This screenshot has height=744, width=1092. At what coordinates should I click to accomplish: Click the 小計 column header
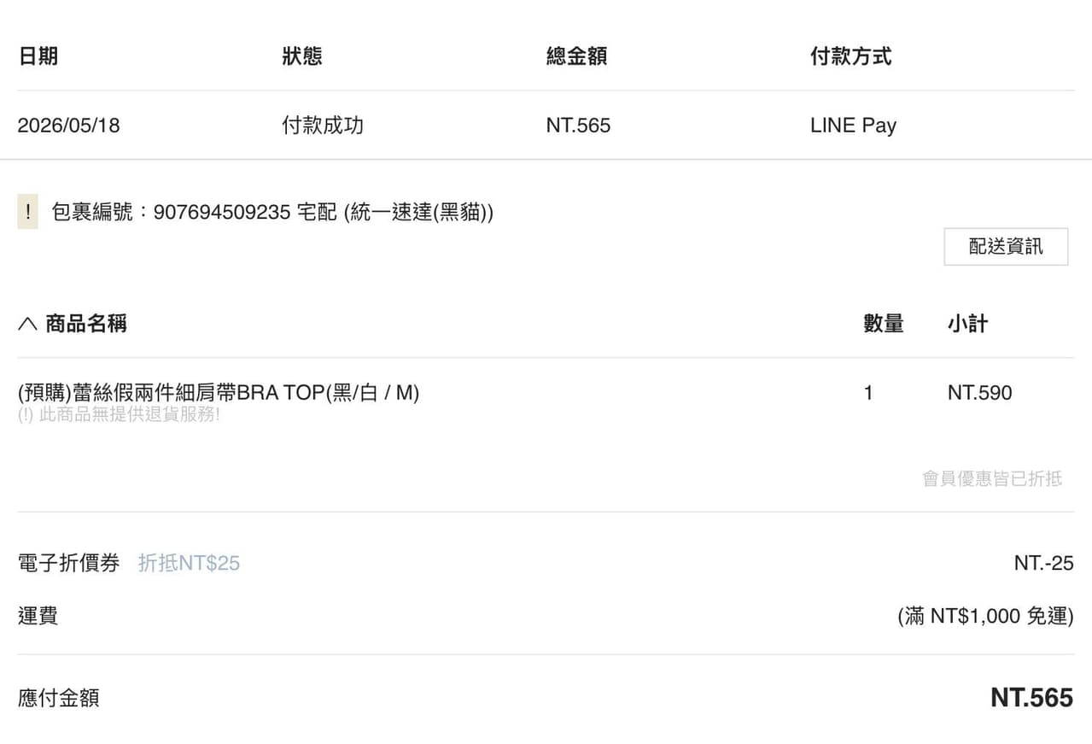point(967,324)
